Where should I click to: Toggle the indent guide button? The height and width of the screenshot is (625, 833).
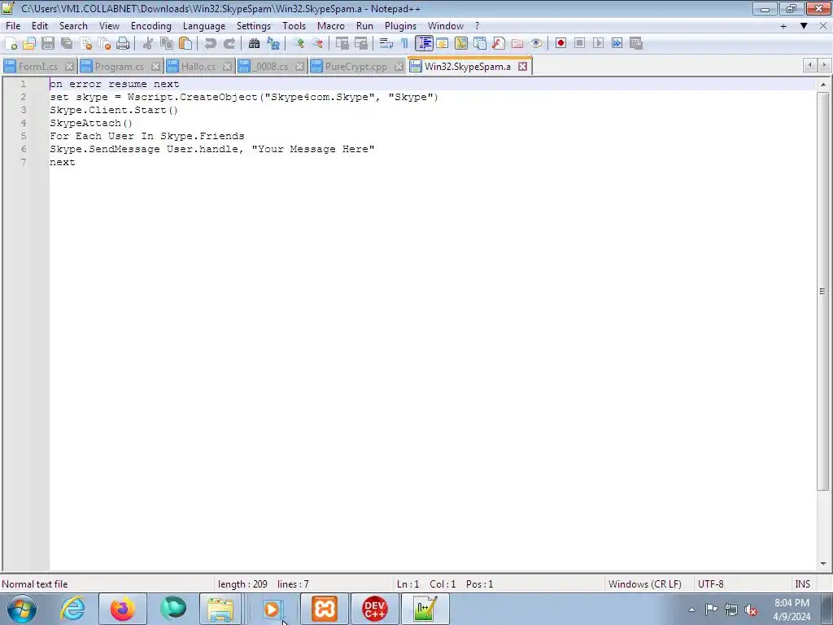424,44
